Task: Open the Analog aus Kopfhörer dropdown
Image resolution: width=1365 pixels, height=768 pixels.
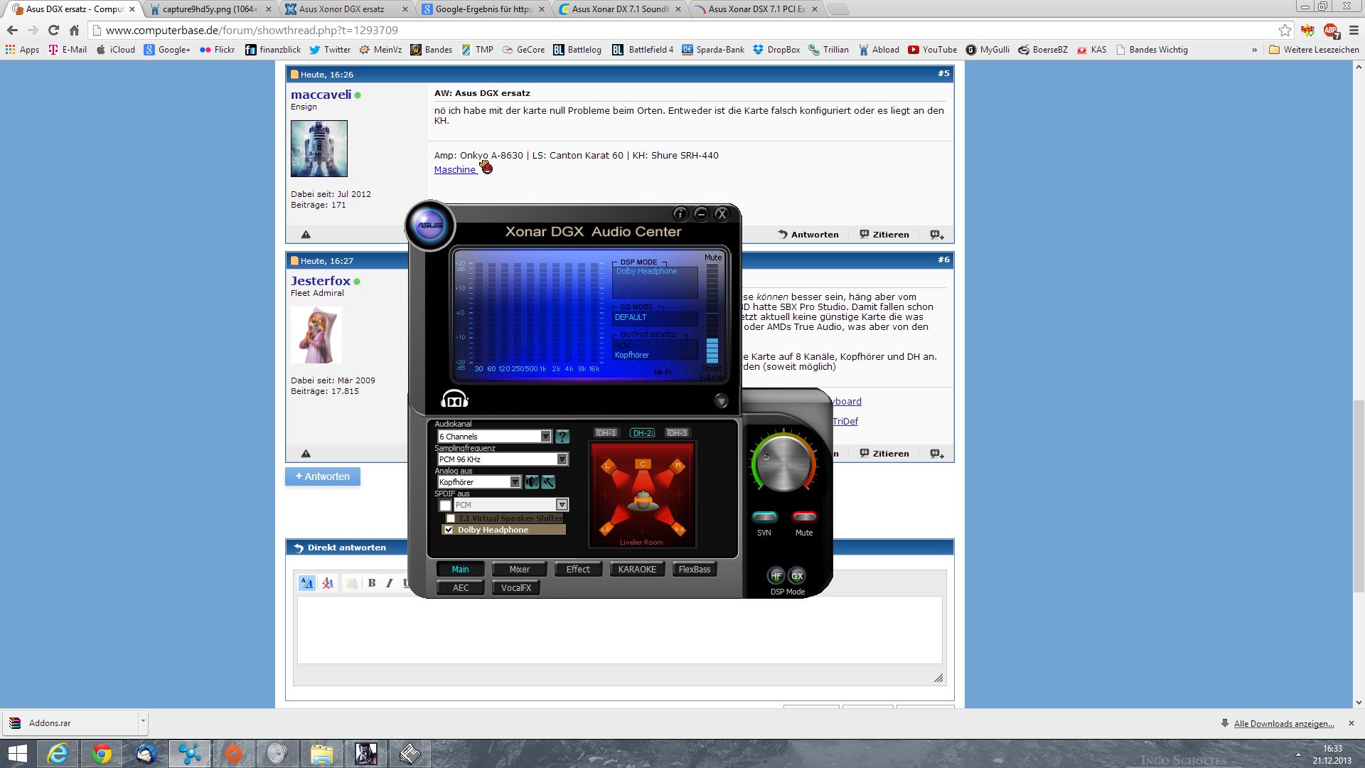Action: pyautogui.click(x=515, y=482)
